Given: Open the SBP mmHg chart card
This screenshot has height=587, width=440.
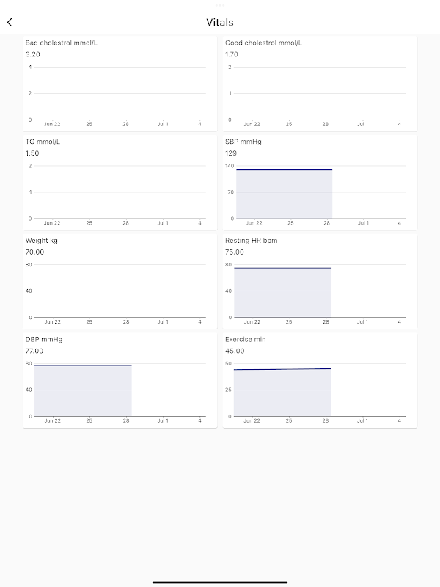Looking at the screenshot, I should point(320,182).
